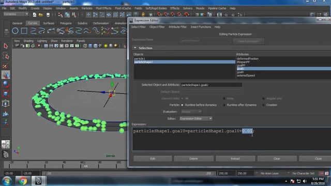Image resolution: width=331 pixels, height=186 pixels.
Task: Click the Maya taskbar icon
Action: [x=38, y=181]
